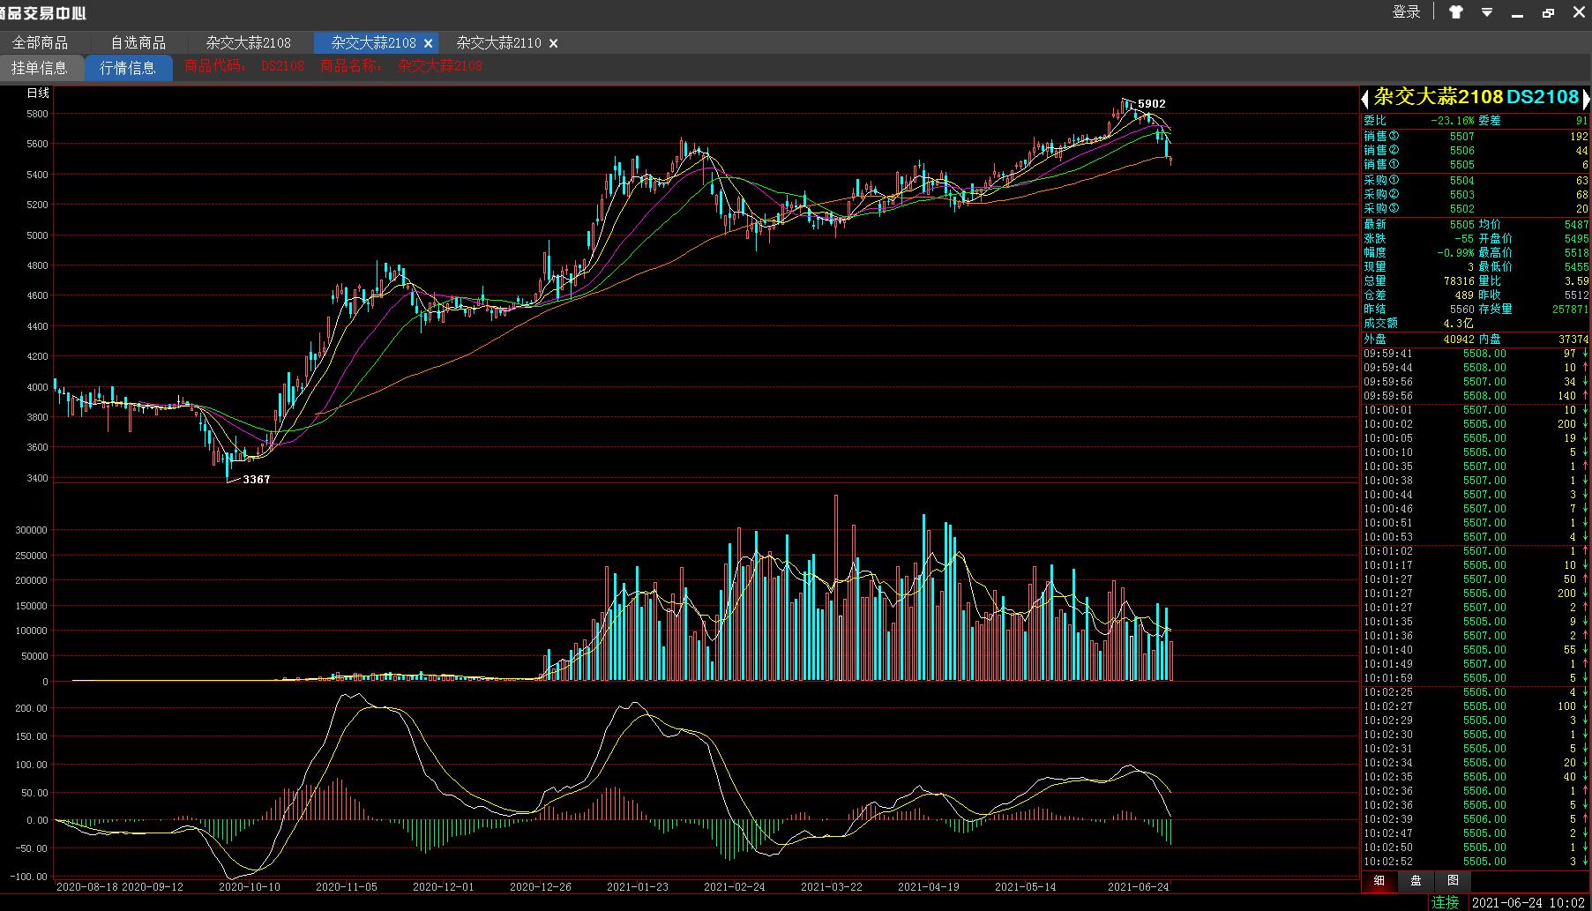The width and height of the screenshot is (1592, 911).
Task: Open the title bar dropdown menu arrow
Action: [1487, 12]
